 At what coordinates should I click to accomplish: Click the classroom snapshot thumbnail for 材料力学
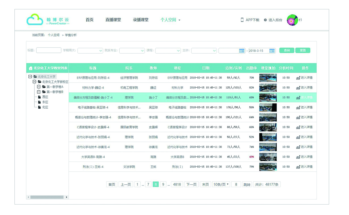tap(268, 88)
